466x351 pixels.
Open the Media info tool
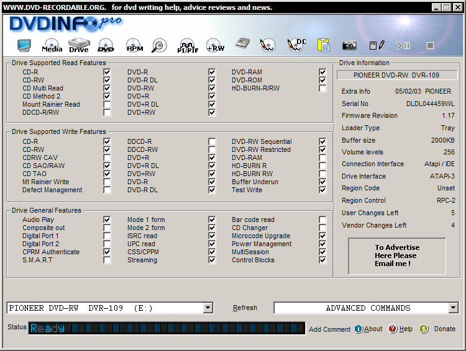pos(52,45)
